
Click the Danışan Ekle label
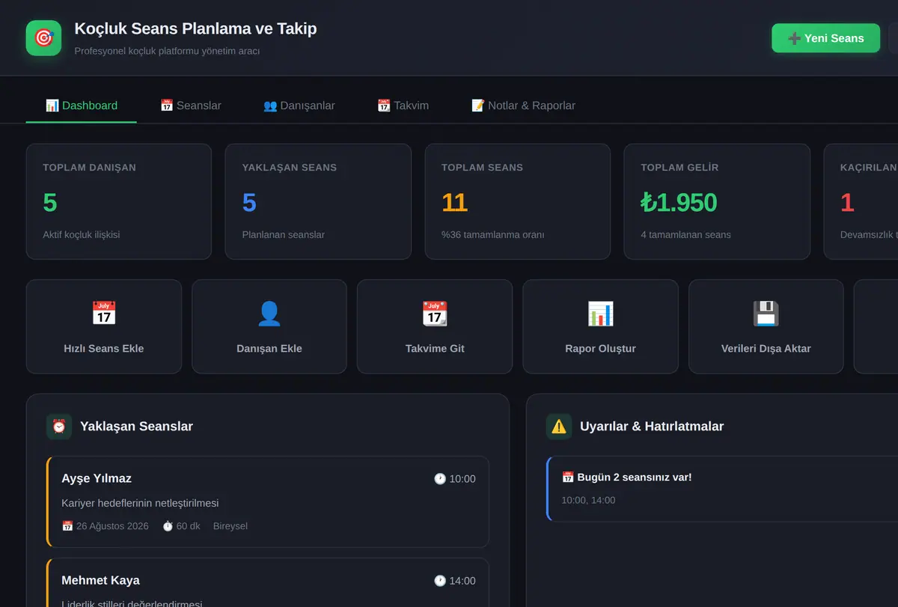tap(269, 349)
